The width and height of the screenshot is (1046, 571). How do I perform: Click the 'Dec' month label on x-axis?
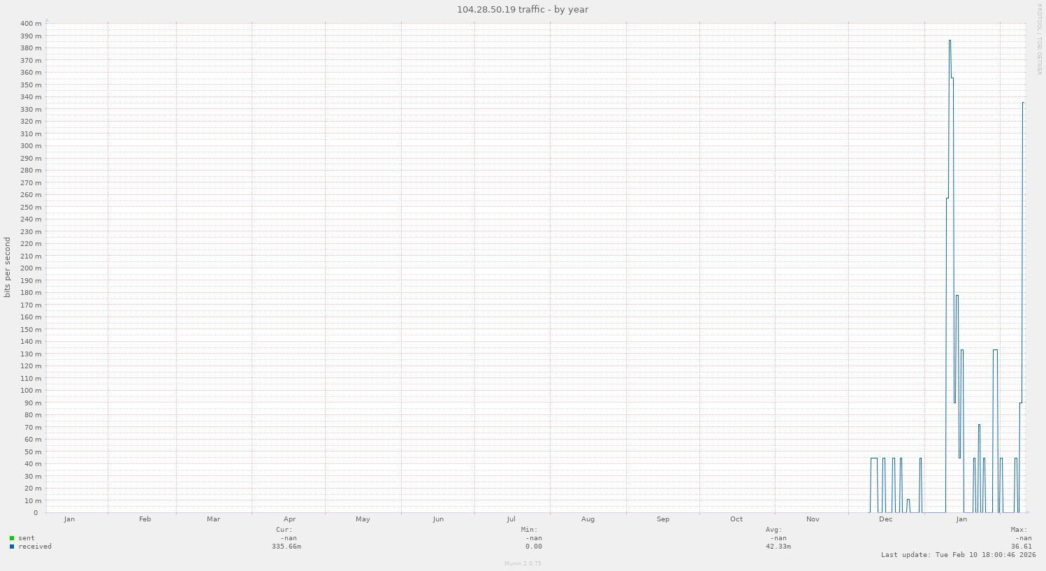[885, 519]
